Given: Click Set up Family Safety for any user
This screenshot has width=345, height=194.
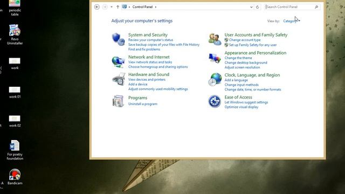Looking at the screenshot, I should pyautogui.click(x=253, y=45).
